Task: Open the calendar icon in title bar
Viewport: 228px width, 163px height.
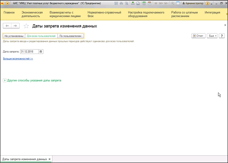Action: point(149,3)
